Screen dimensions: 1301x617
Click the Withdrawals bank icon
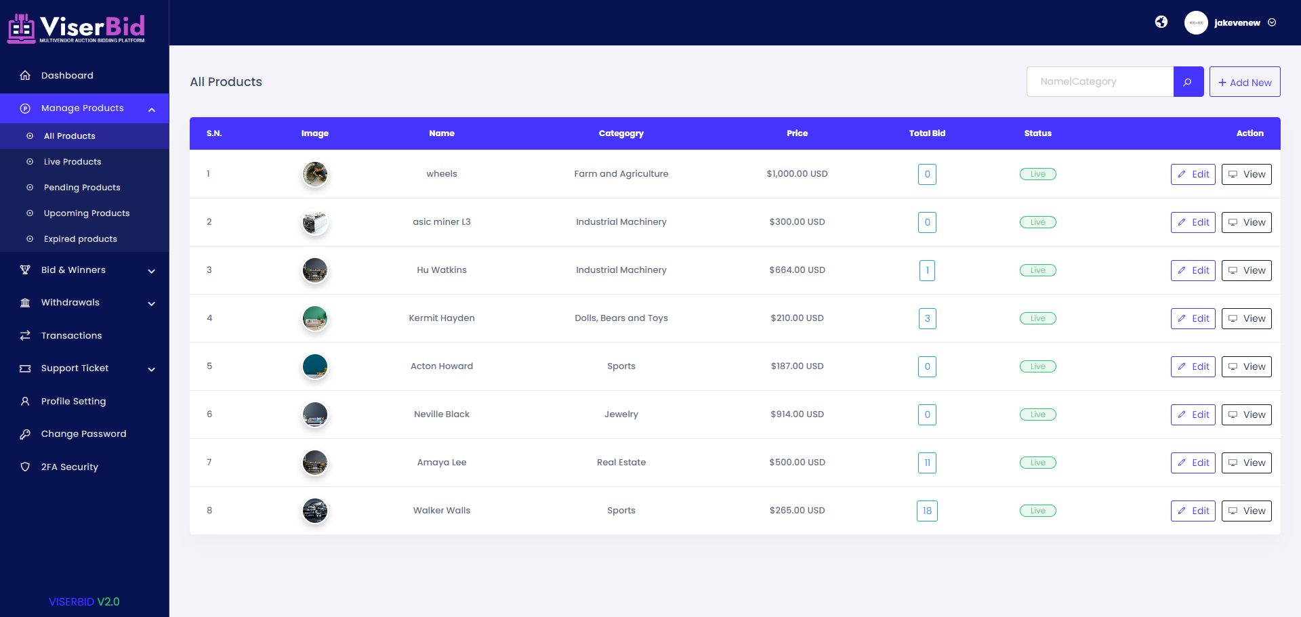click(25, 303)
